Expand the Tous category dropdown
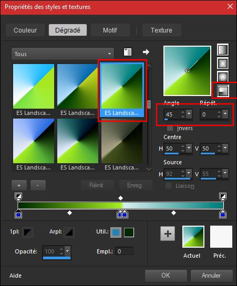This screenshot has width=237, height=286. (x=63, y=54)
